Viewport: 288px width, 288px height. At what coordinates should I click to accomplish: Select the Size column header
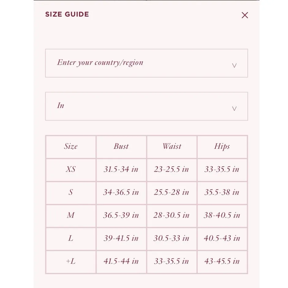pyautogui.click(x=71, y=146)
